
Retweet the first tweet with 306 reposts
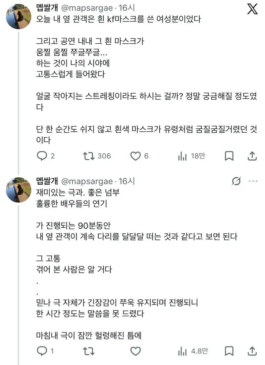coord(97,156)
